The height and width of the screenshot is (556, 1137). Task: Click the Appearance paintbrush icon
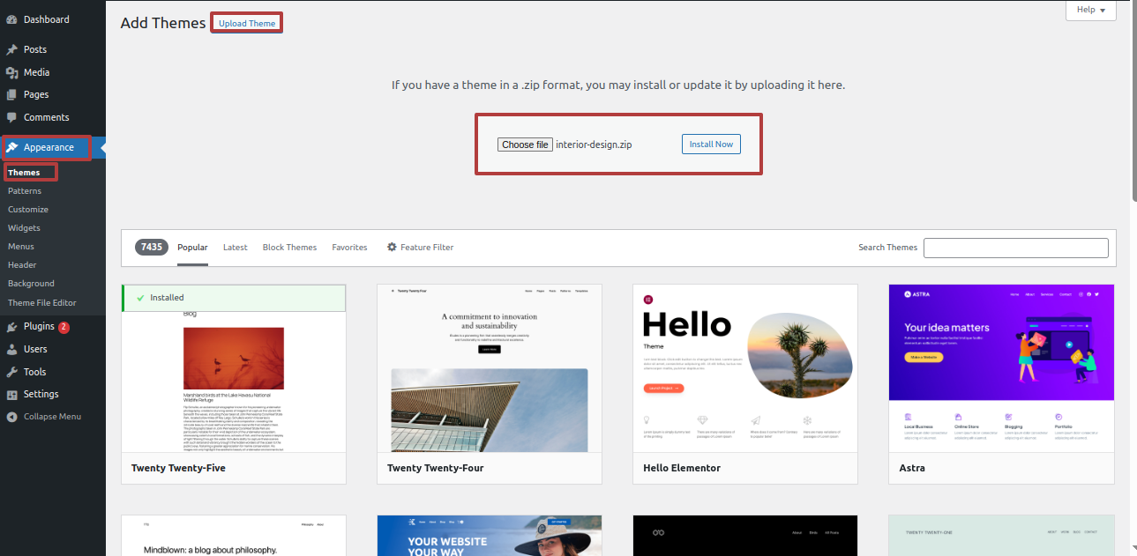[11, 147]
